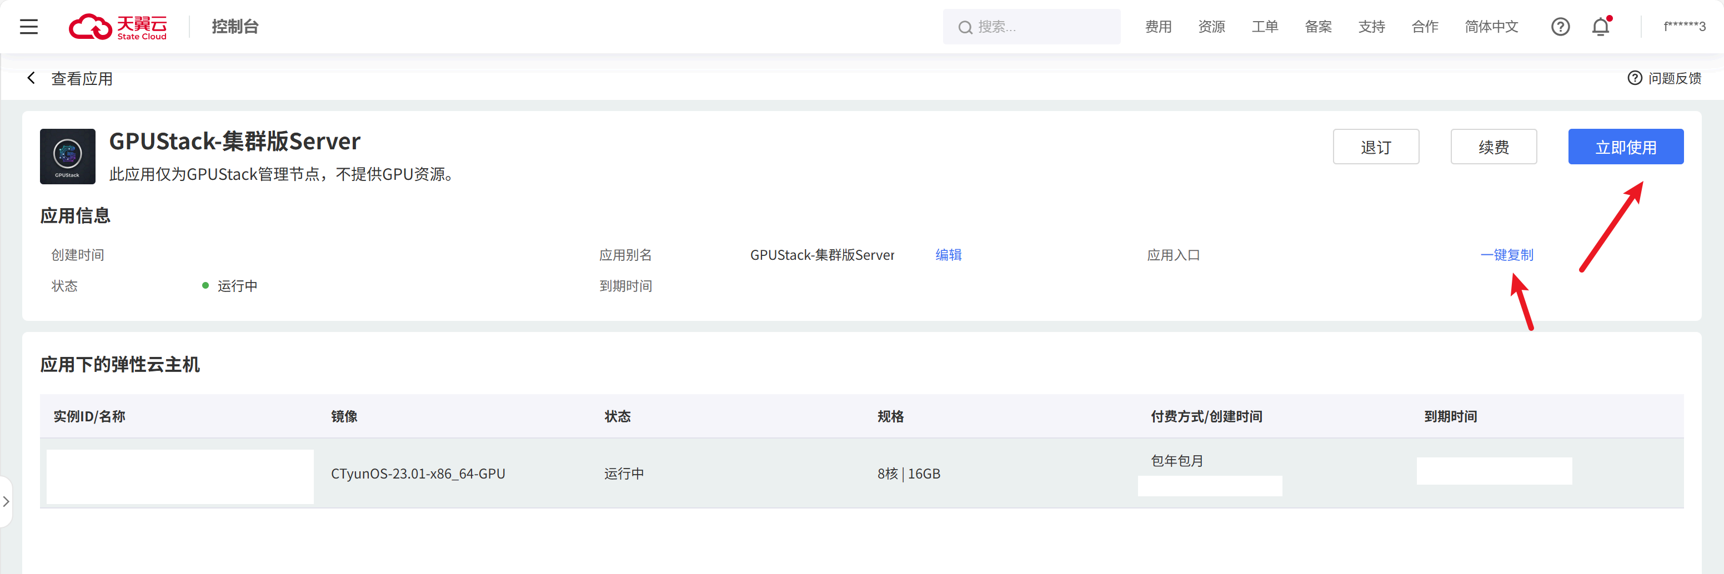Expand the collapsed left sidebar arrow

6,502
